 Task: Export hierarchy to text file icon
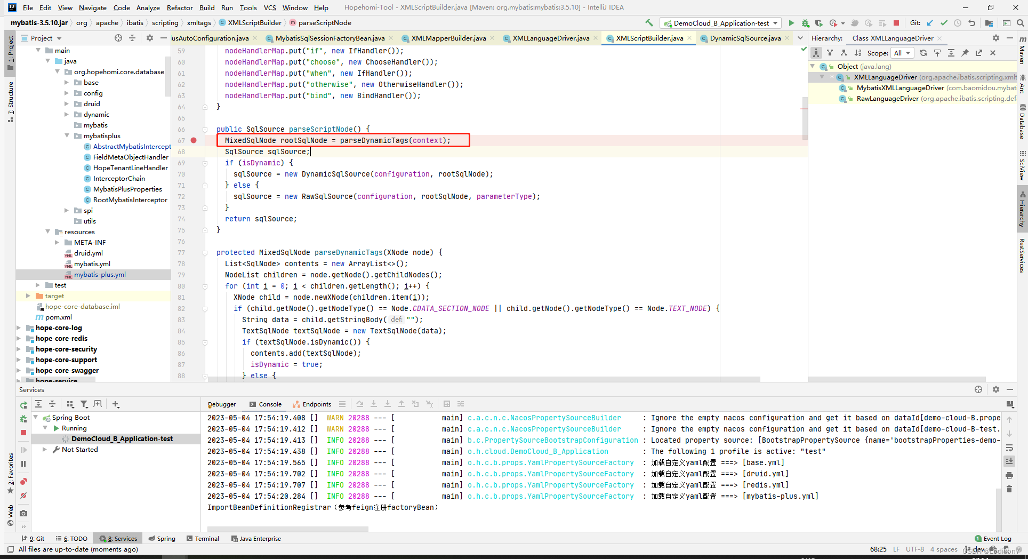(x=979, y=53)
